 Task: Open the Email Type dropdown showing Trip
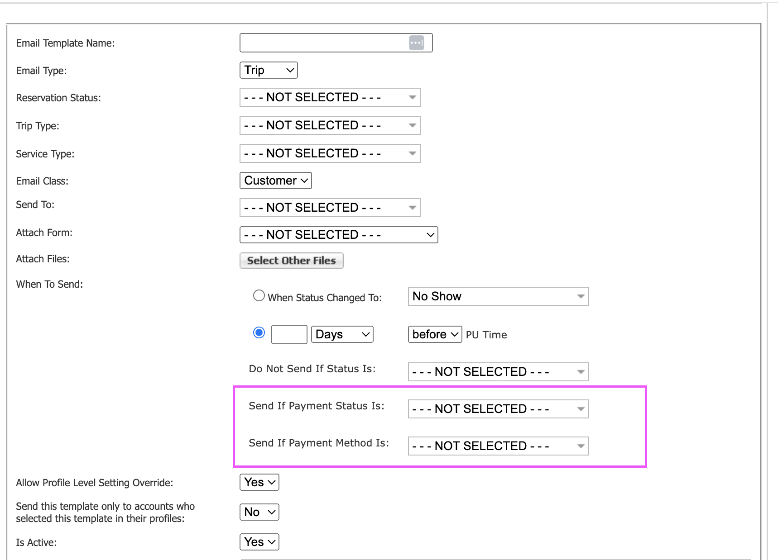[269, 70]
